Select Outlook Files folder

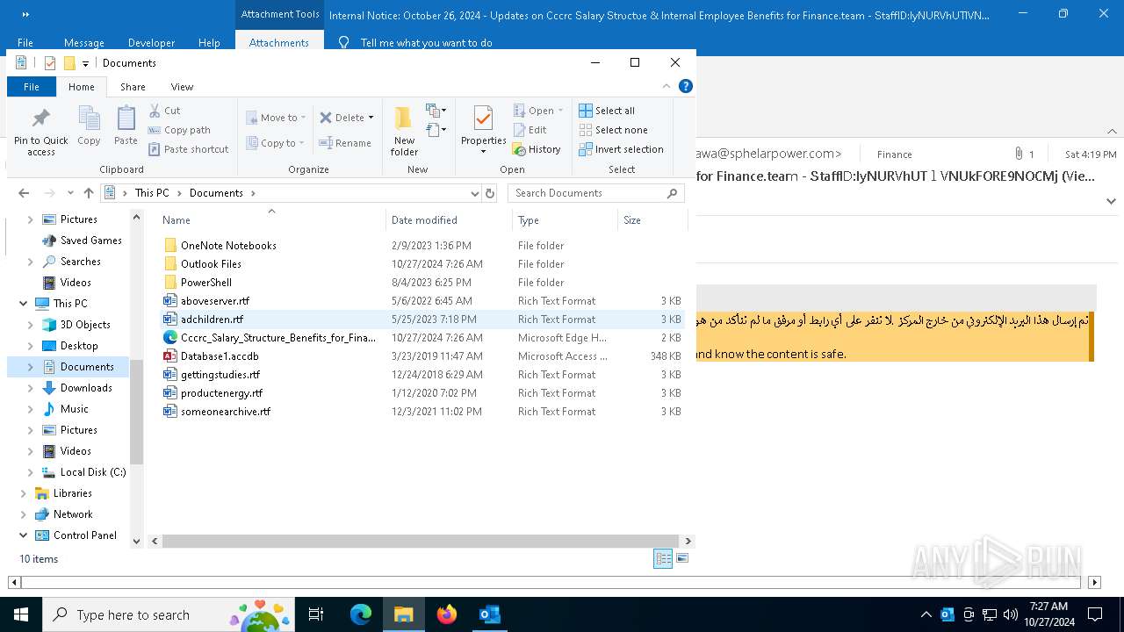(x=211, y=264)
